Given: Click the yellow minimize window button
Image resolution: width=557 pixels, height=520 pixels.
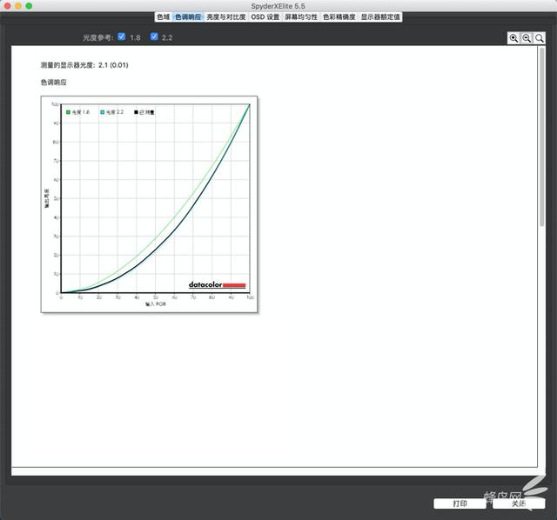Looking at the screenshot, I should pos(18,6).
